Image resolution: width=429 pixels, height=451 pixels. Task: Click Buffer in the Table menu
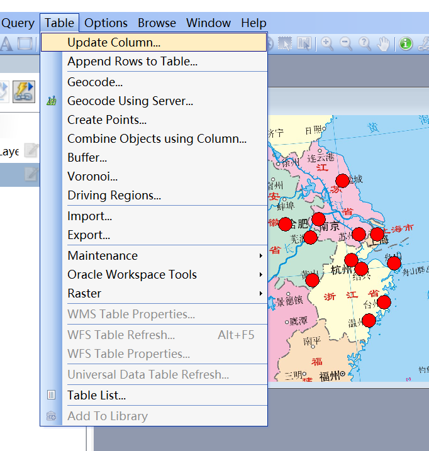coord(87,158)
